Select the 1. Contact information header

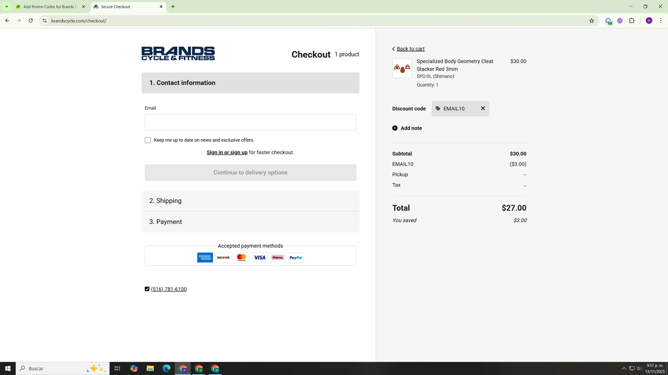[x=250, y=83]
